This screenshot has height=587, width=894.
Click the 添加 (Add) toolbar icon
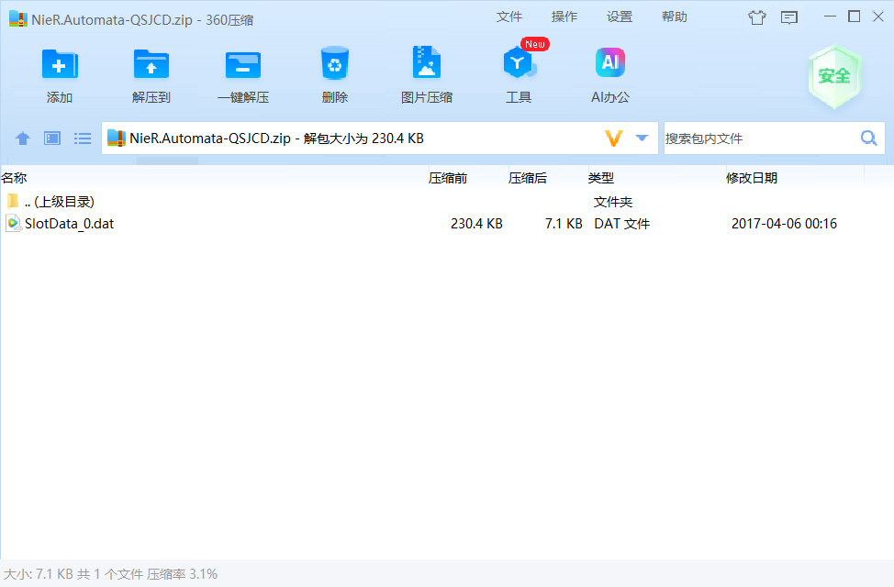[60, 64]
